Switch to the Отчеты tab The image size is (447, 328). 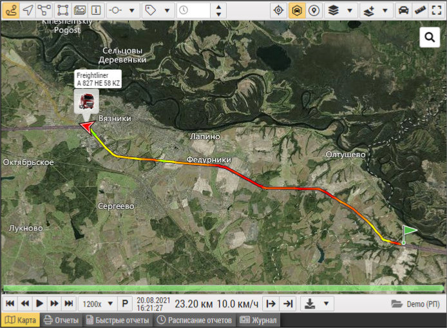pos(61,320)
